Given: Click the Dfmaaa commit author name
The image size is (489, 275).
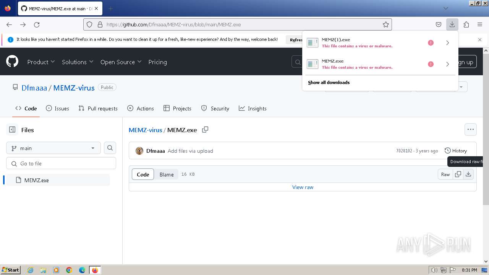Looking at the screenshot, I should [x=155, y=151].
